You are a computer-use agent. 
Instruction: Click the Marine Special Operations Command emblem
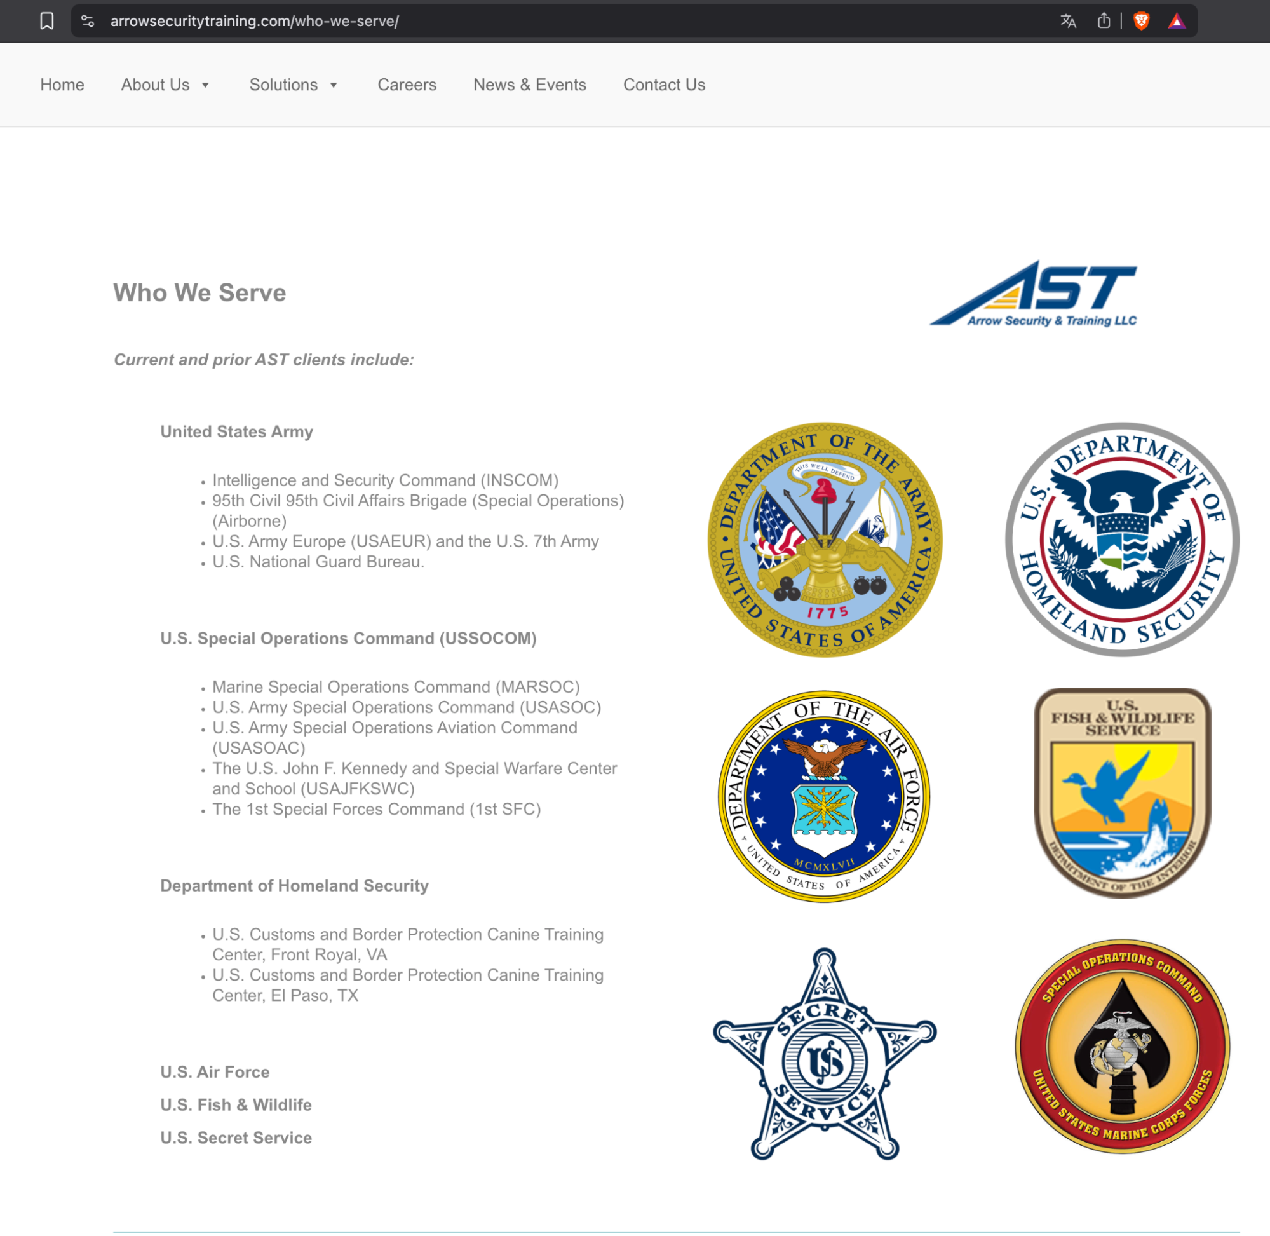[1122, 1046]
